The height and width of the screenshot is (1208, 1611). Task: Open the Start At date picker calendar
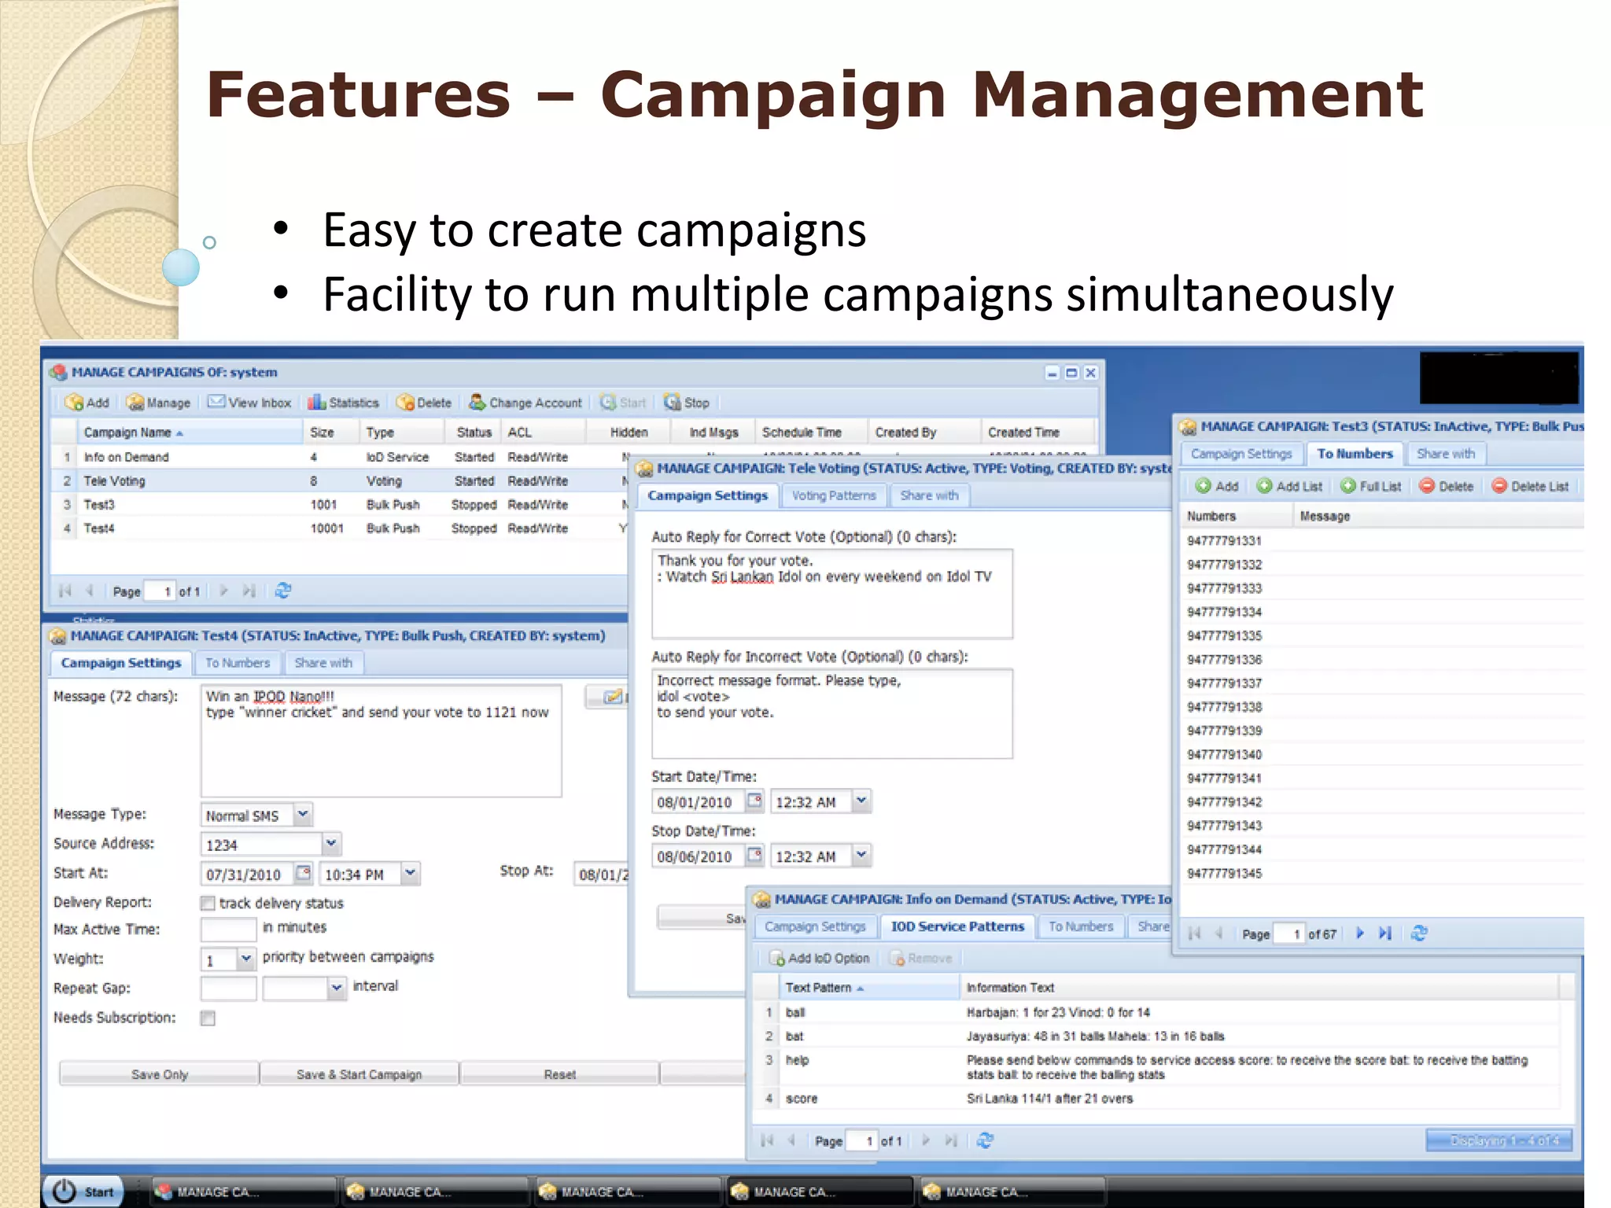coord(304,873)
